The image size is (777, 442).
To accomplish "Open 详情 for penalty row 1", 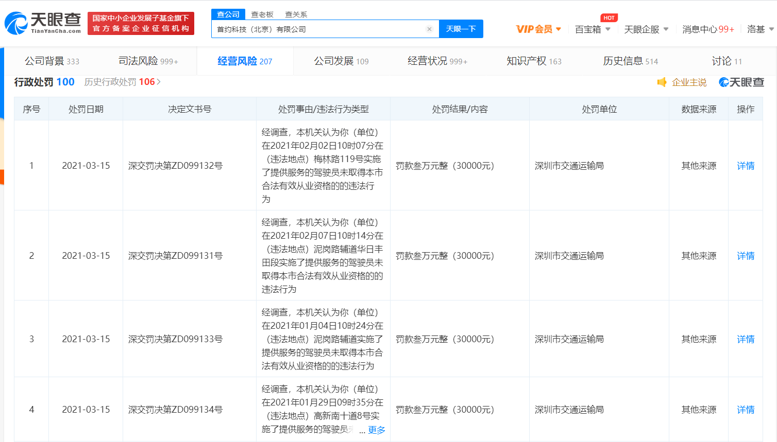I will (745, 166).
